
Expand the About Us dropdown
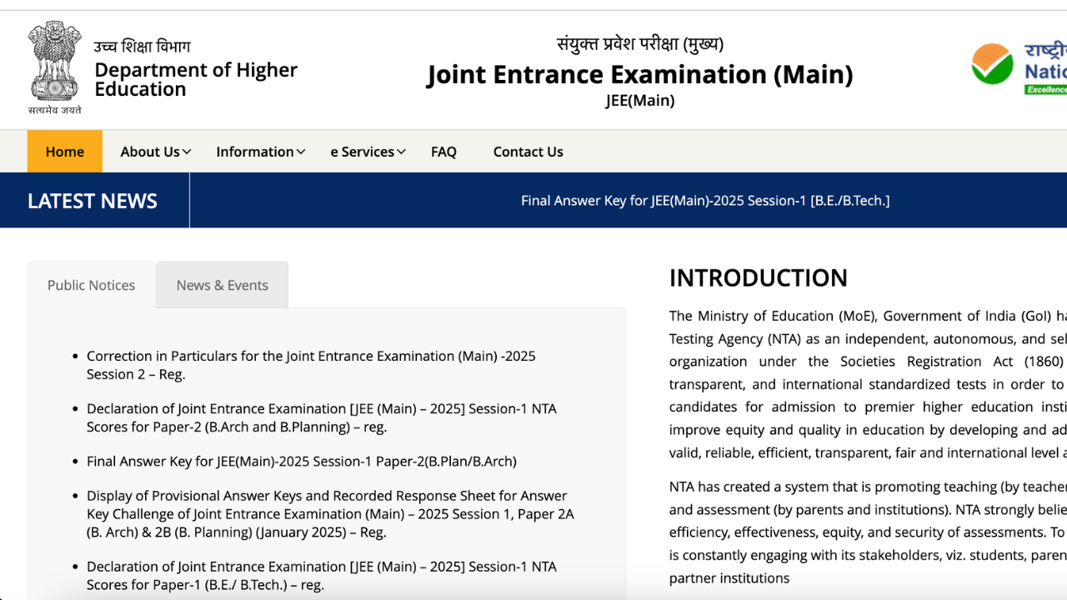click(155, 151)
